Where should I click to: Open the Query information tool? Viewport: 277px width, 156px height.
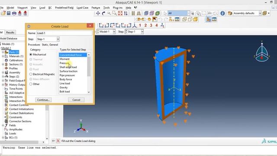pyautogui.click(x=222, y=13)
